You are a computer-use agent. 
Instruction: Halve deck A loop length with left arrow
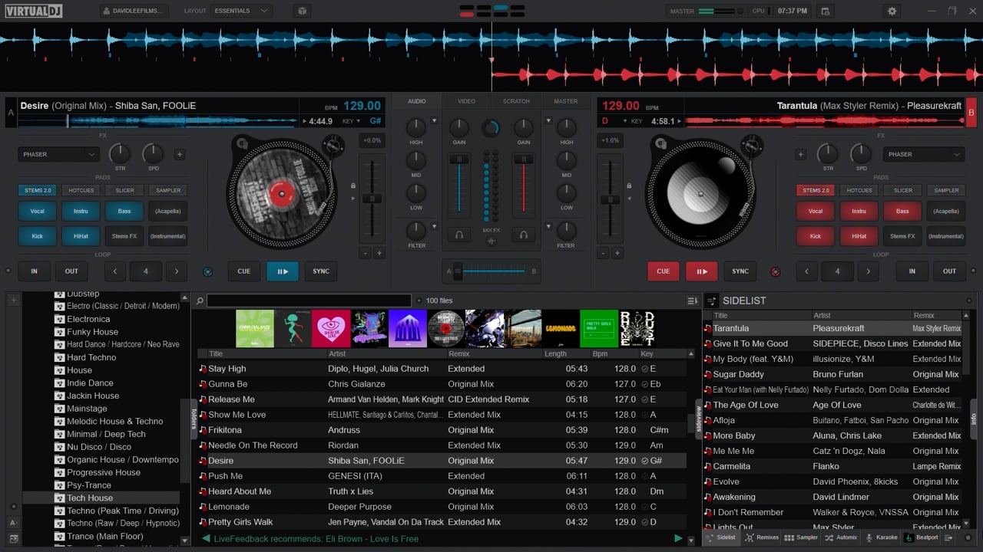pos(115,271)
